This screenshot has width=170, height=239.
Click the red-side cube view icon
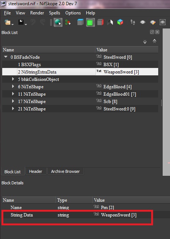click(100, 22)
